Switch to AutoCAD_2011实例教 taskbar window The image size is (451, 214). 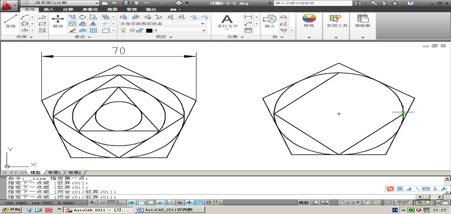point(171,210)
